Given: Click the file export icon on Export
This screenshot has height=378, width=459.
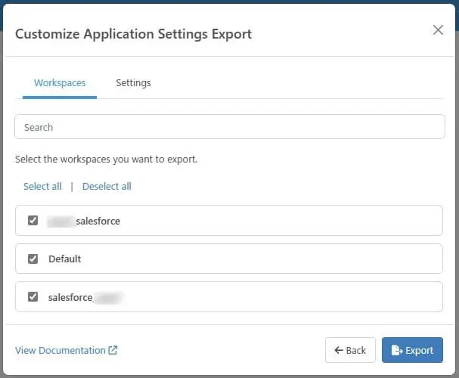Looking at the screenshot, I should click(x=397, y=351).
